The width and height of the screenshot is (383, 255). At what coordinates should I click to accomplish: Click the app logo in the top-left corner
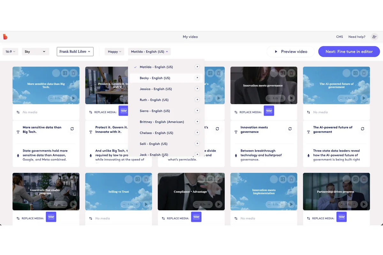5,37
